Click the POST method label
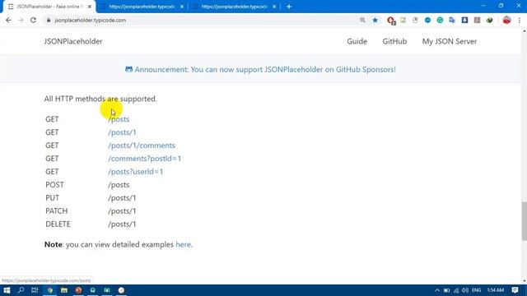 click(x=54, y=184)
